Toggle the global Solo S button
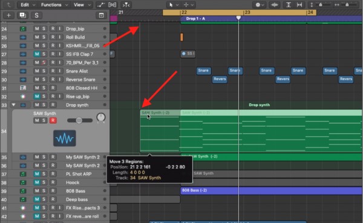Viewport: 363px width, 223px height. tap(36, 15)
